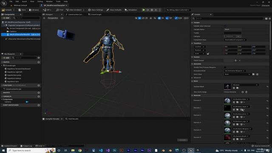Image resolution: width=272 pixels, height=153 pixels.
Task: Select Camera component in Components tree
Action: pyautogui.click(x=13, y=31)
